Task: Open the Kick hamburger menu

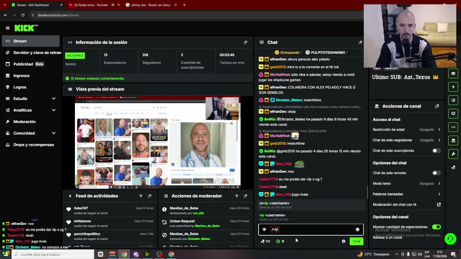Action: (8, 28)
